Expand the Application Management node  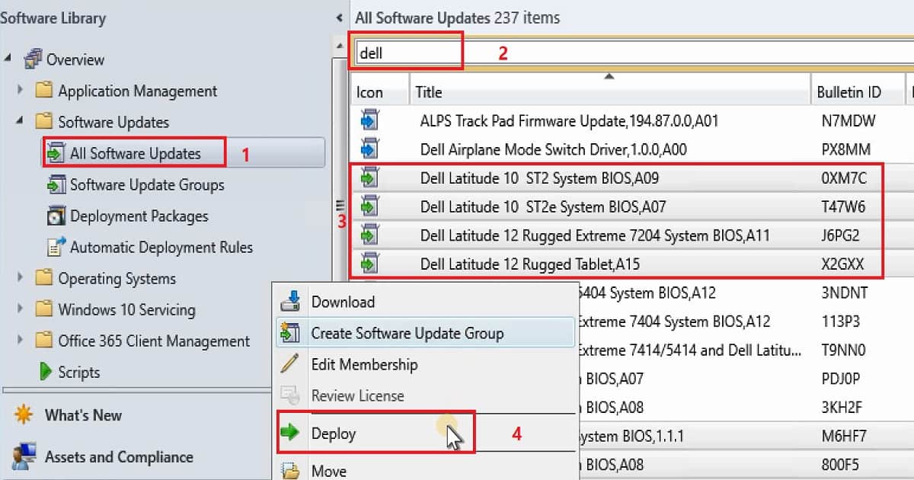tap(21, 91)
